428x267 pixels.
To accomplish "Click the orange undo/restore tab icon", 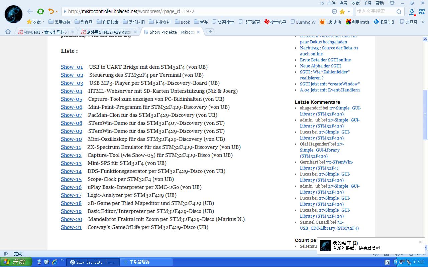I will click(x=51, y=11).
